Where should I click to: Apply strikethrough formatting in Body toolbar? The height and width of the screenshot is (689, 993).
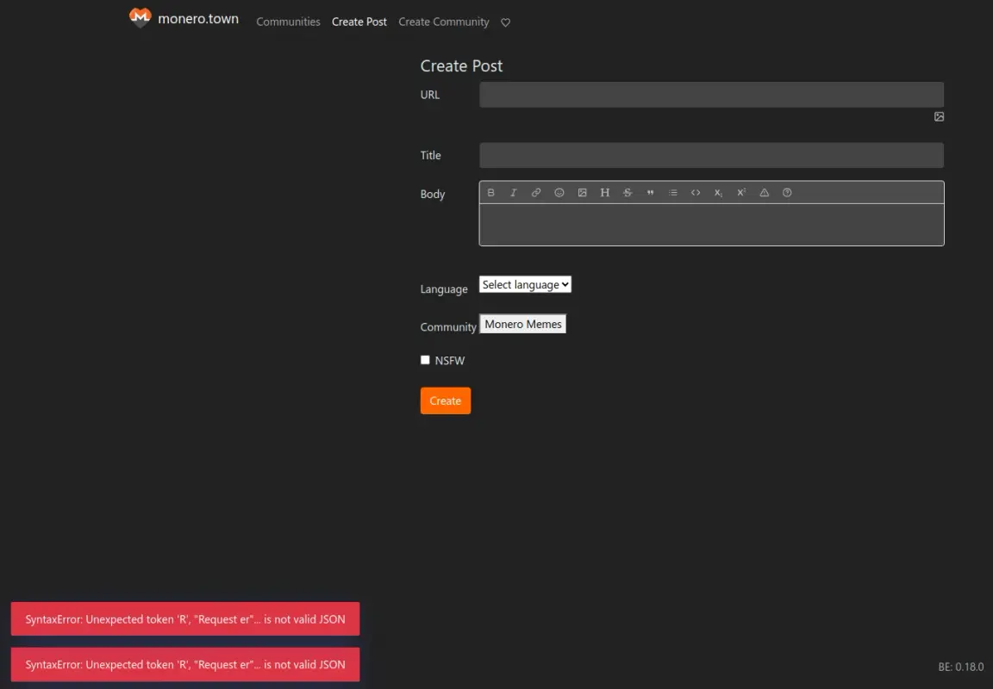click(628, 192)
